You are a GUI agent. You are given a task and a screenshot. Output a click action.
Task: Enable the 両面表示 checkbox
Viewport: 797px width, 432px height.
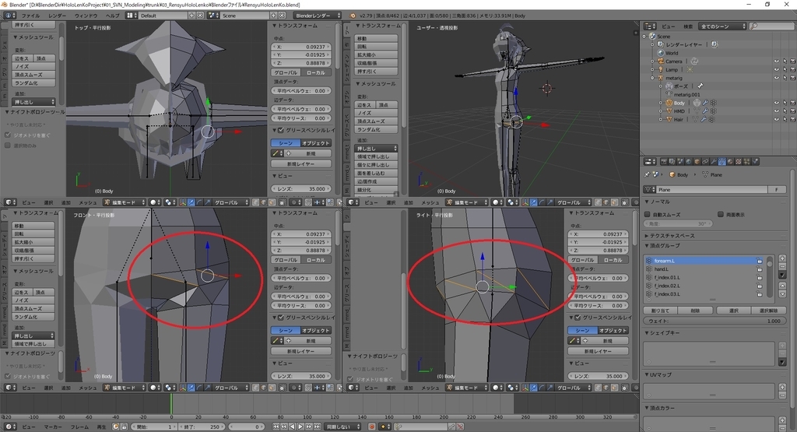[x=721, y=215]
